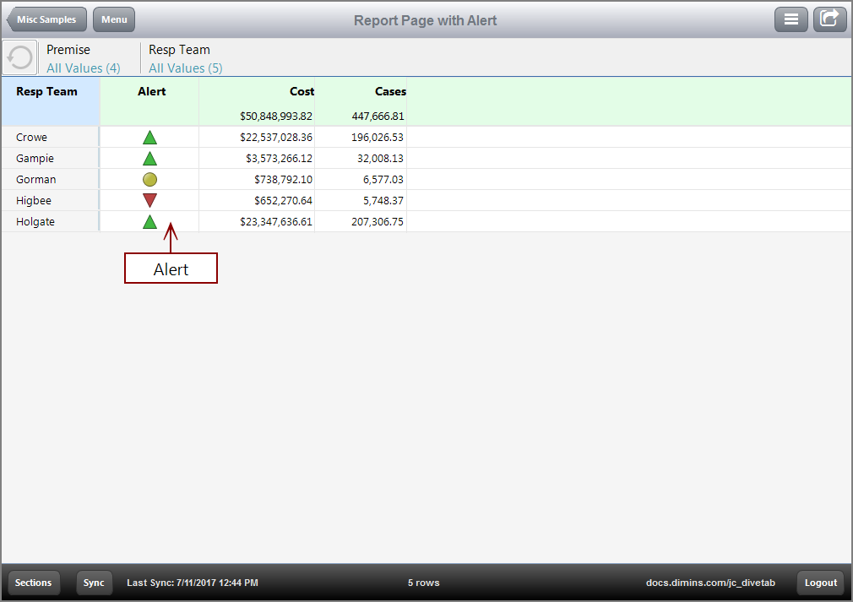Click the Sync button in the status bar
Screen dimensions: 853x602
[x=94, y=583]
